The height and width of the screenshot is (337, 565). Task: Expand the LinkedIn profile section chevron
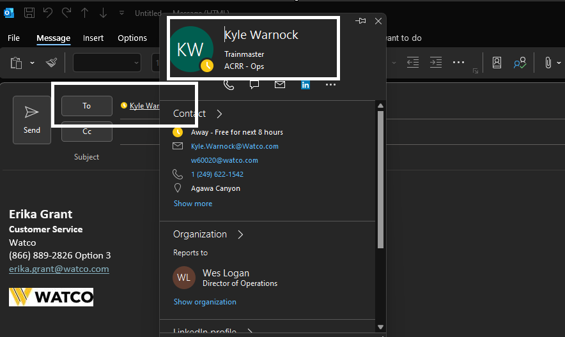[x=250, y=331]
